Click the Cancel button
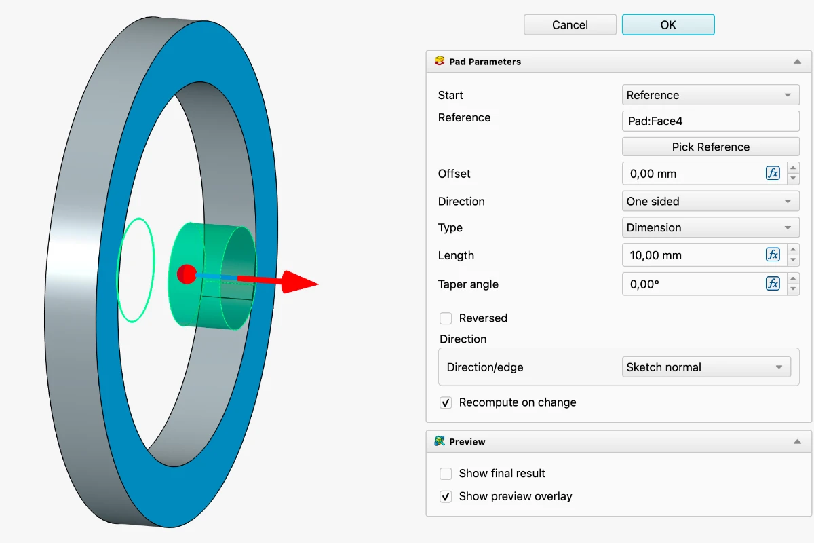814x543 pixels. 570,25
